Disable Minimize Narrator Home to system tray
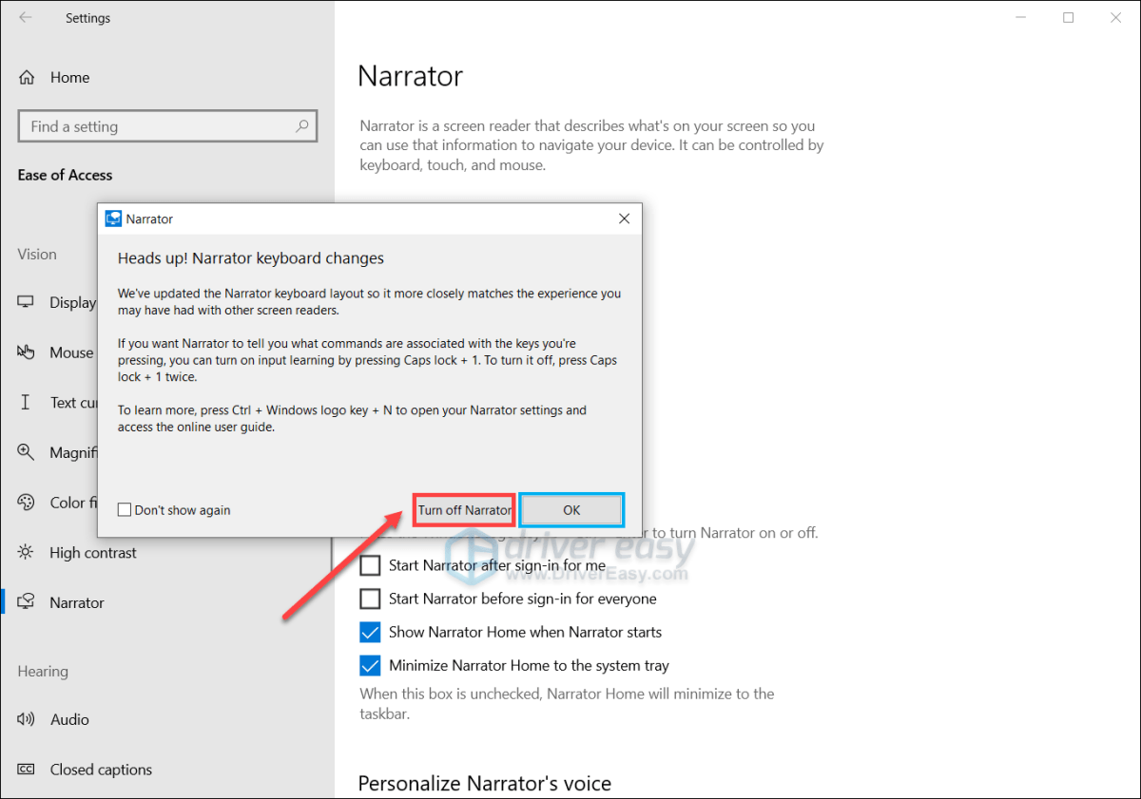 pos(370,665)
